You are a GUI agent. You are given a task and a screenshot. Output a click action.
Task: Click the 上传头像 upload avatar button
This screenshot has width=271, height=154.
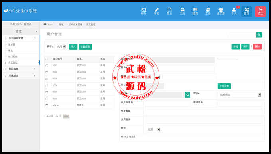click(x=224, y=86)
